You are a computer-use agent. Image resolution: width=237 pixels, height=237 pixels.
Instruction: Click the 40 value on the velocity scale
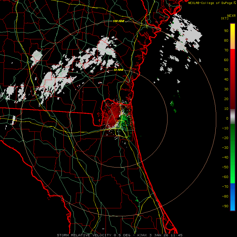click(x=226, y=80)
